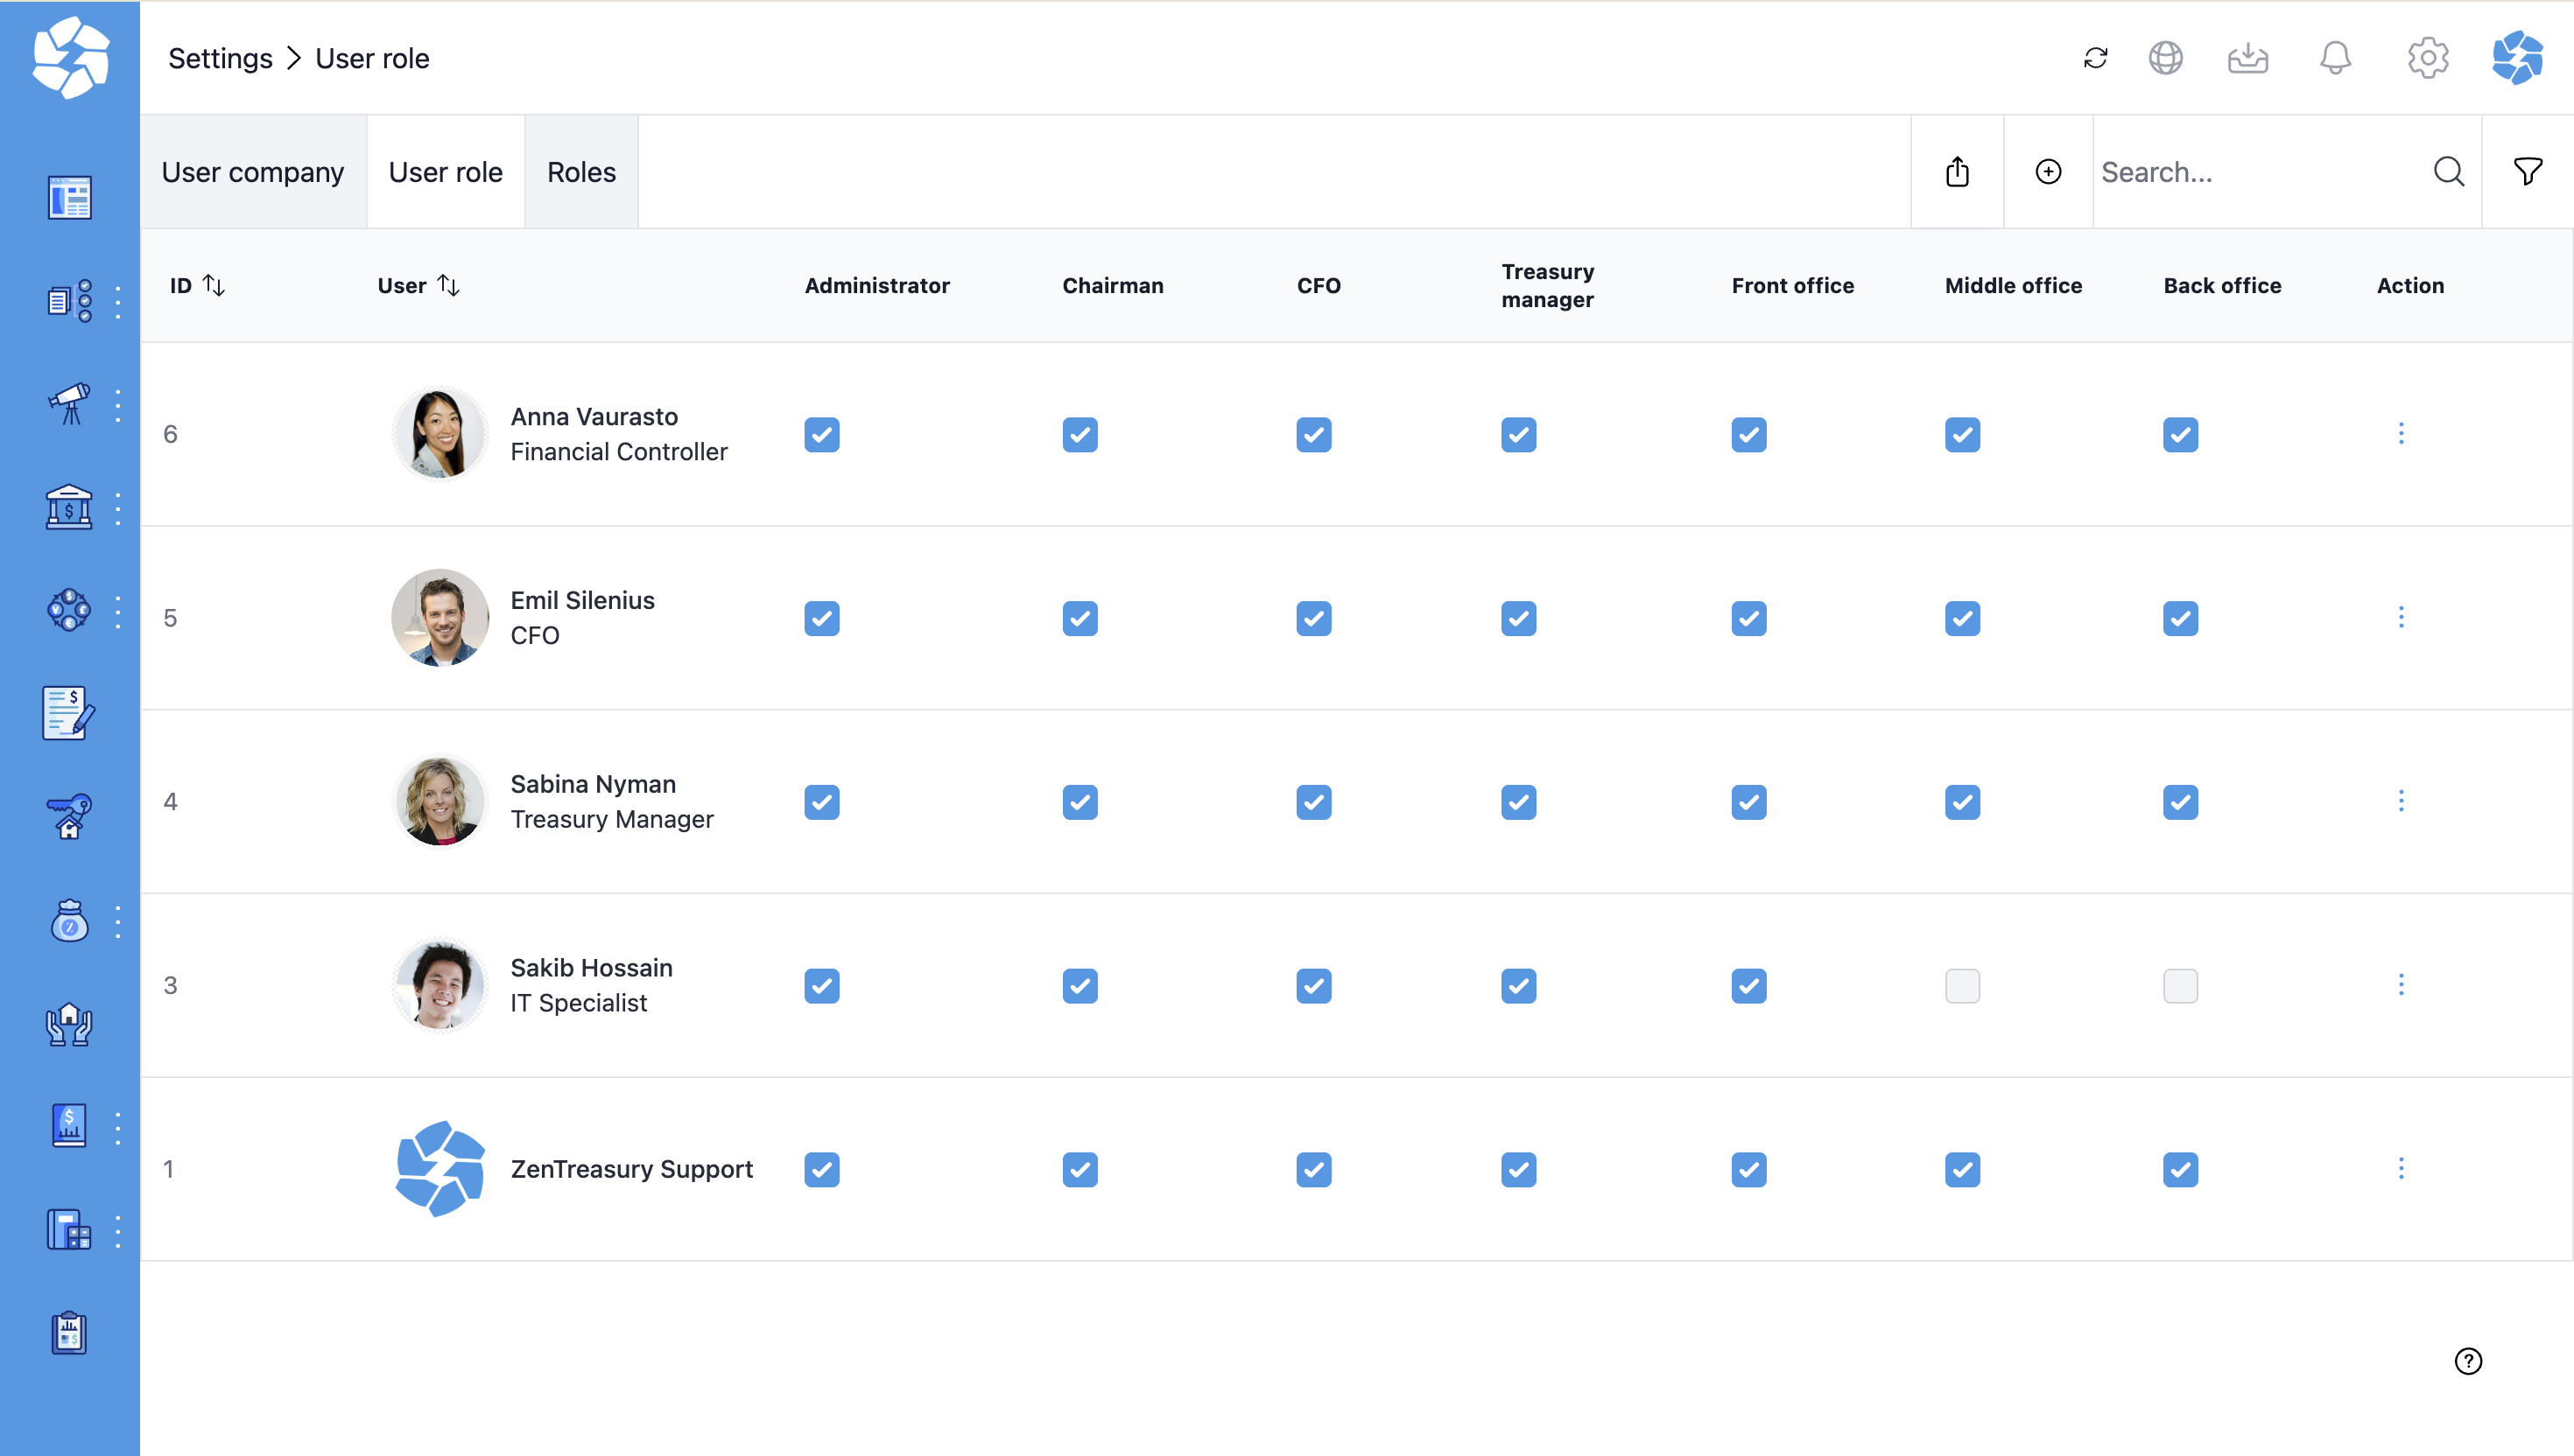Image resolution: width=2574 pixels, height=1456 pixels.
Task: Click the Settings breadcrumb link
Action: pos(220,58)
